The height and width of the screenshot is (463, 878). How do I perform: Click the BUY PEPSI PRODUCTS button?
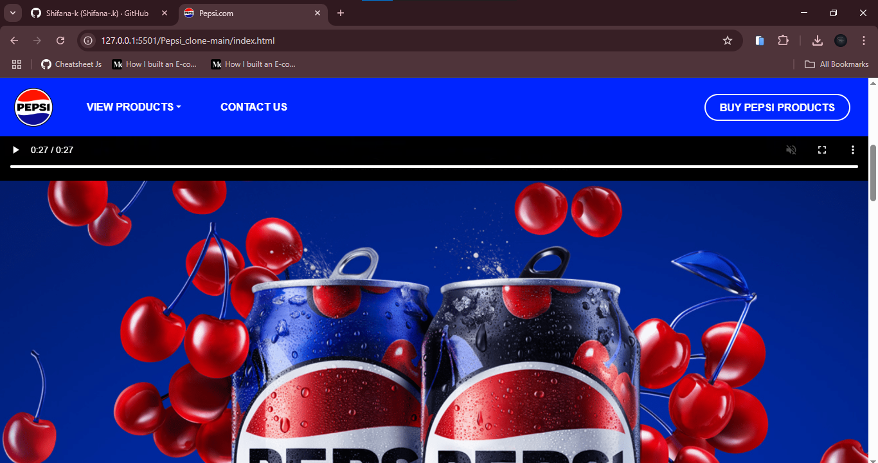click(777, 107)
